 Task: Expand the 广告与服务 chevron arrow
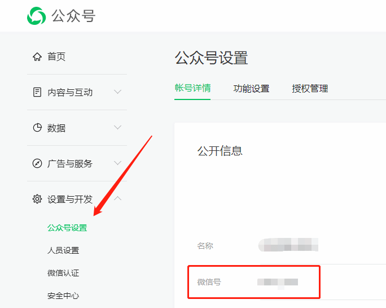[x=117, y=163]
